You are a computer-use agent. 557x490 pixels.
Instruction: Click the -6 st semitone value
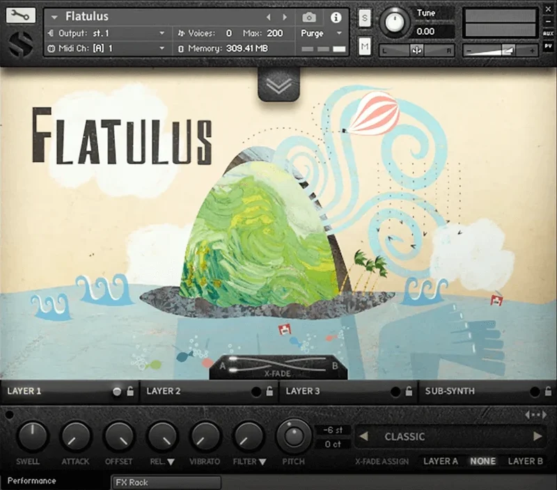[333, 430]
